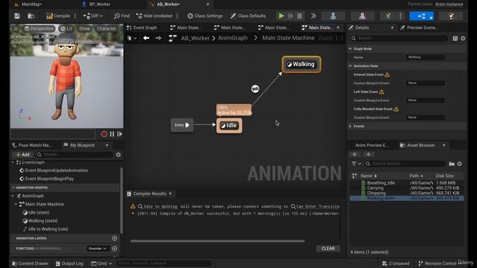Open Class Defaults
The width and height of the screenshot is (477, 268).
click(248, 16)
